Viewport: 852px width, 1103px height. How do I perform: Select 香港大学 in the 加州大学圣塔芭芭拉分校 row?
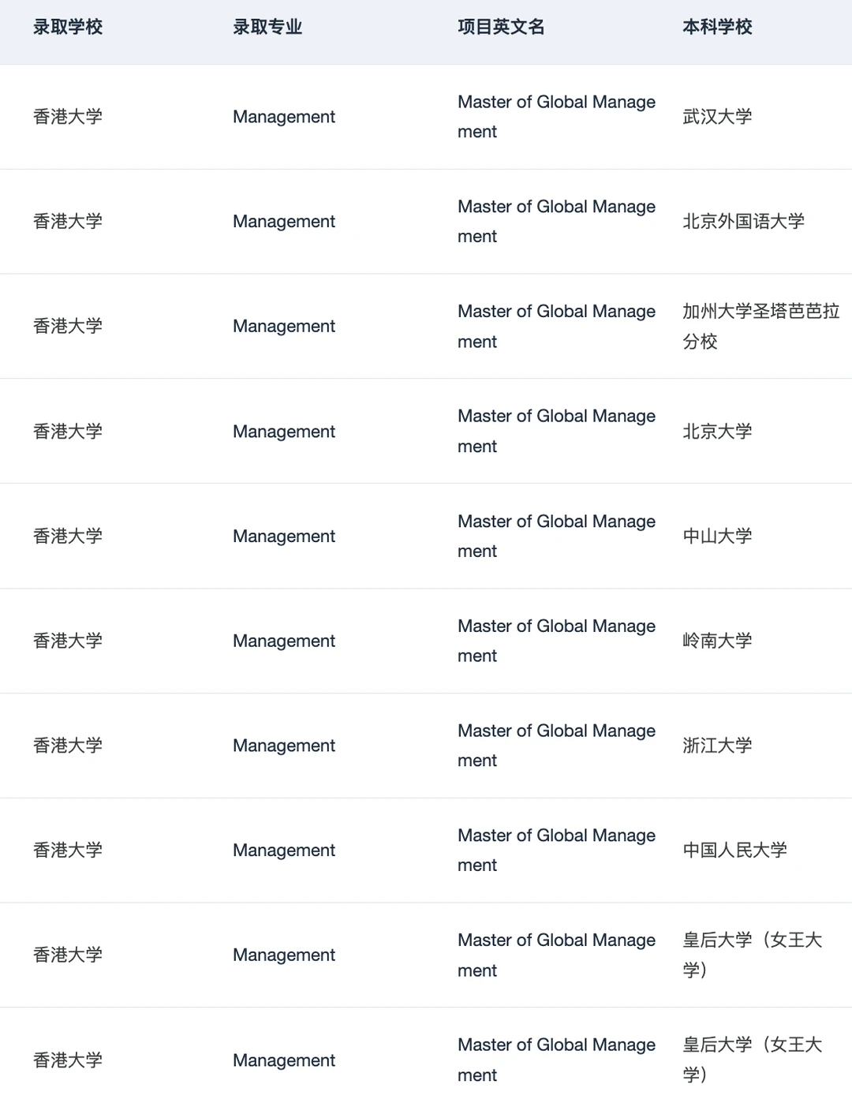pyautogui.click(x=68, y=327)
